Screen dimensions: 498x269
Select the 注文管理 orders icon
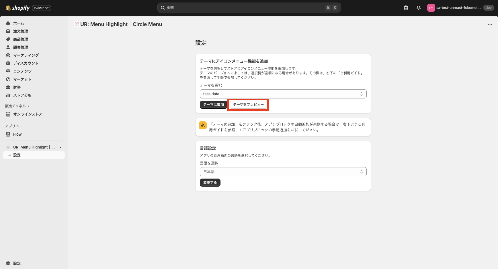8,31
